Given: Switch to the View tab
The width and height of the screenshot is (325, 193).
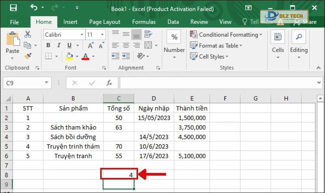Looking at the screenshot, I should click(225, 22).
